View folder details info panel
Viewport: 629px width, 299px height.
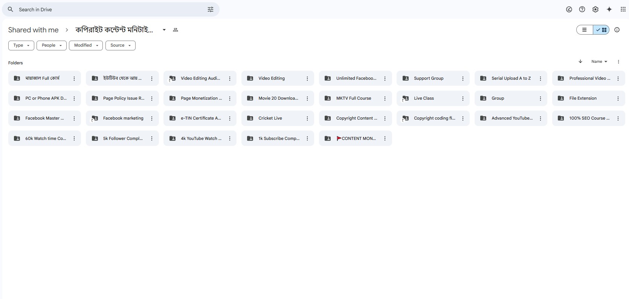(x=617, y=30)
